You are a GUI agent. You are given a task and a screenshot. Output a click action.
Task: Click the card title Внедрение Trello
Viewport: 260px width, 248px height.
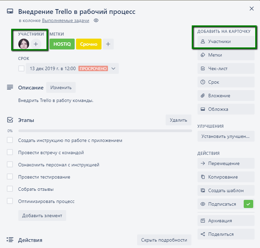pyautogui.click(x=77, y=12)
